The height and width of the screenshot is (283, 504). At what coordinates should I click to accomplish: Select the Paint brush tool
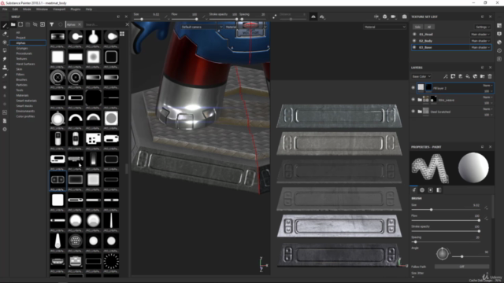pos(5,25)
